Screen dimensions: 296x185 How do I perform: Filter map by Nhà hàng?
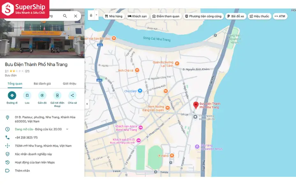pyautogui.click(x=113, y=16)
